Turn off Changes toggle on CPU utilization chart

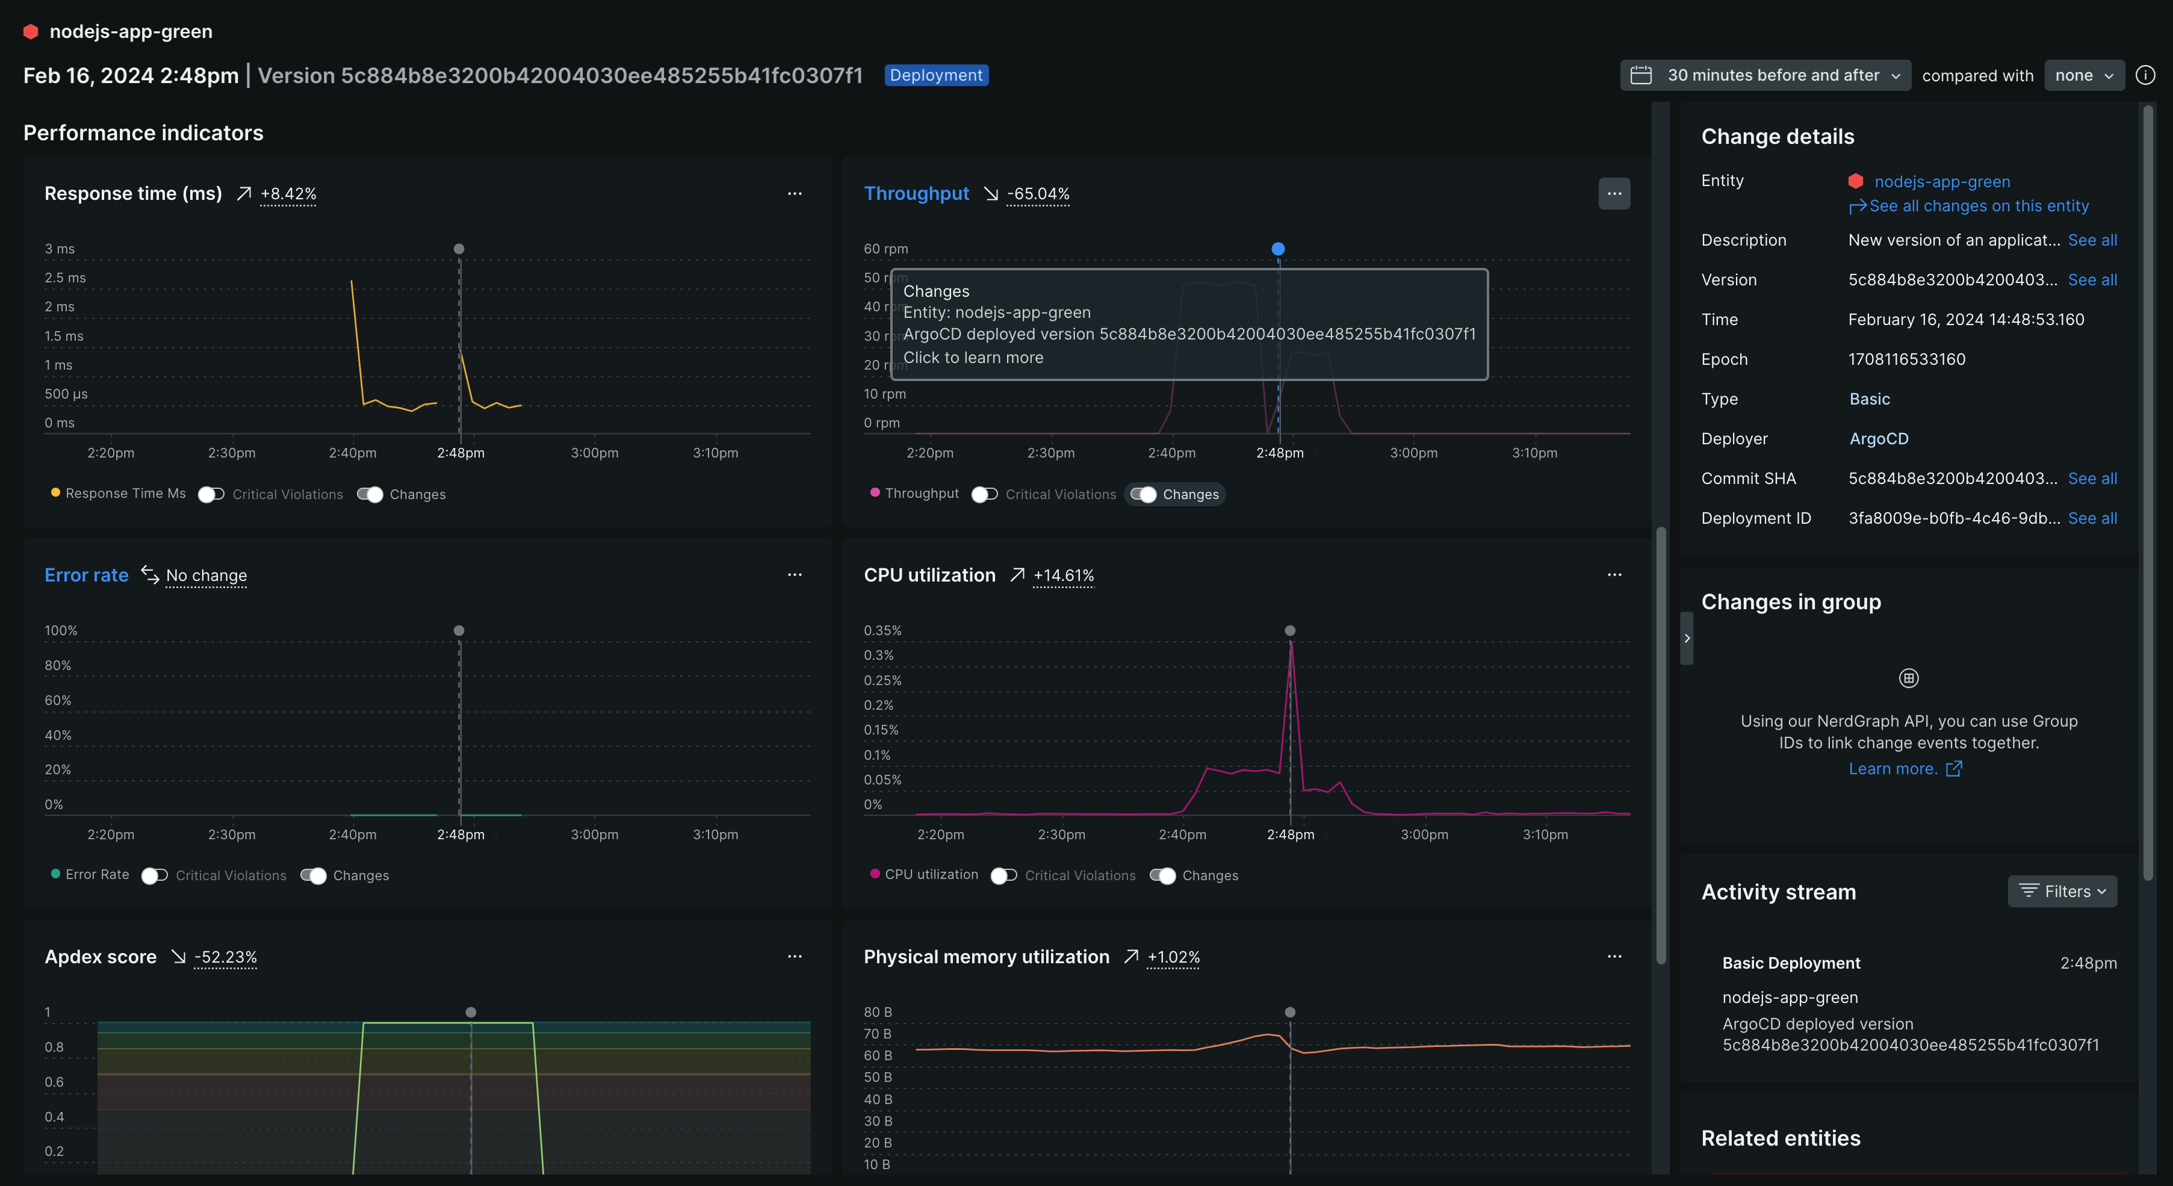tap(1162, 875)
